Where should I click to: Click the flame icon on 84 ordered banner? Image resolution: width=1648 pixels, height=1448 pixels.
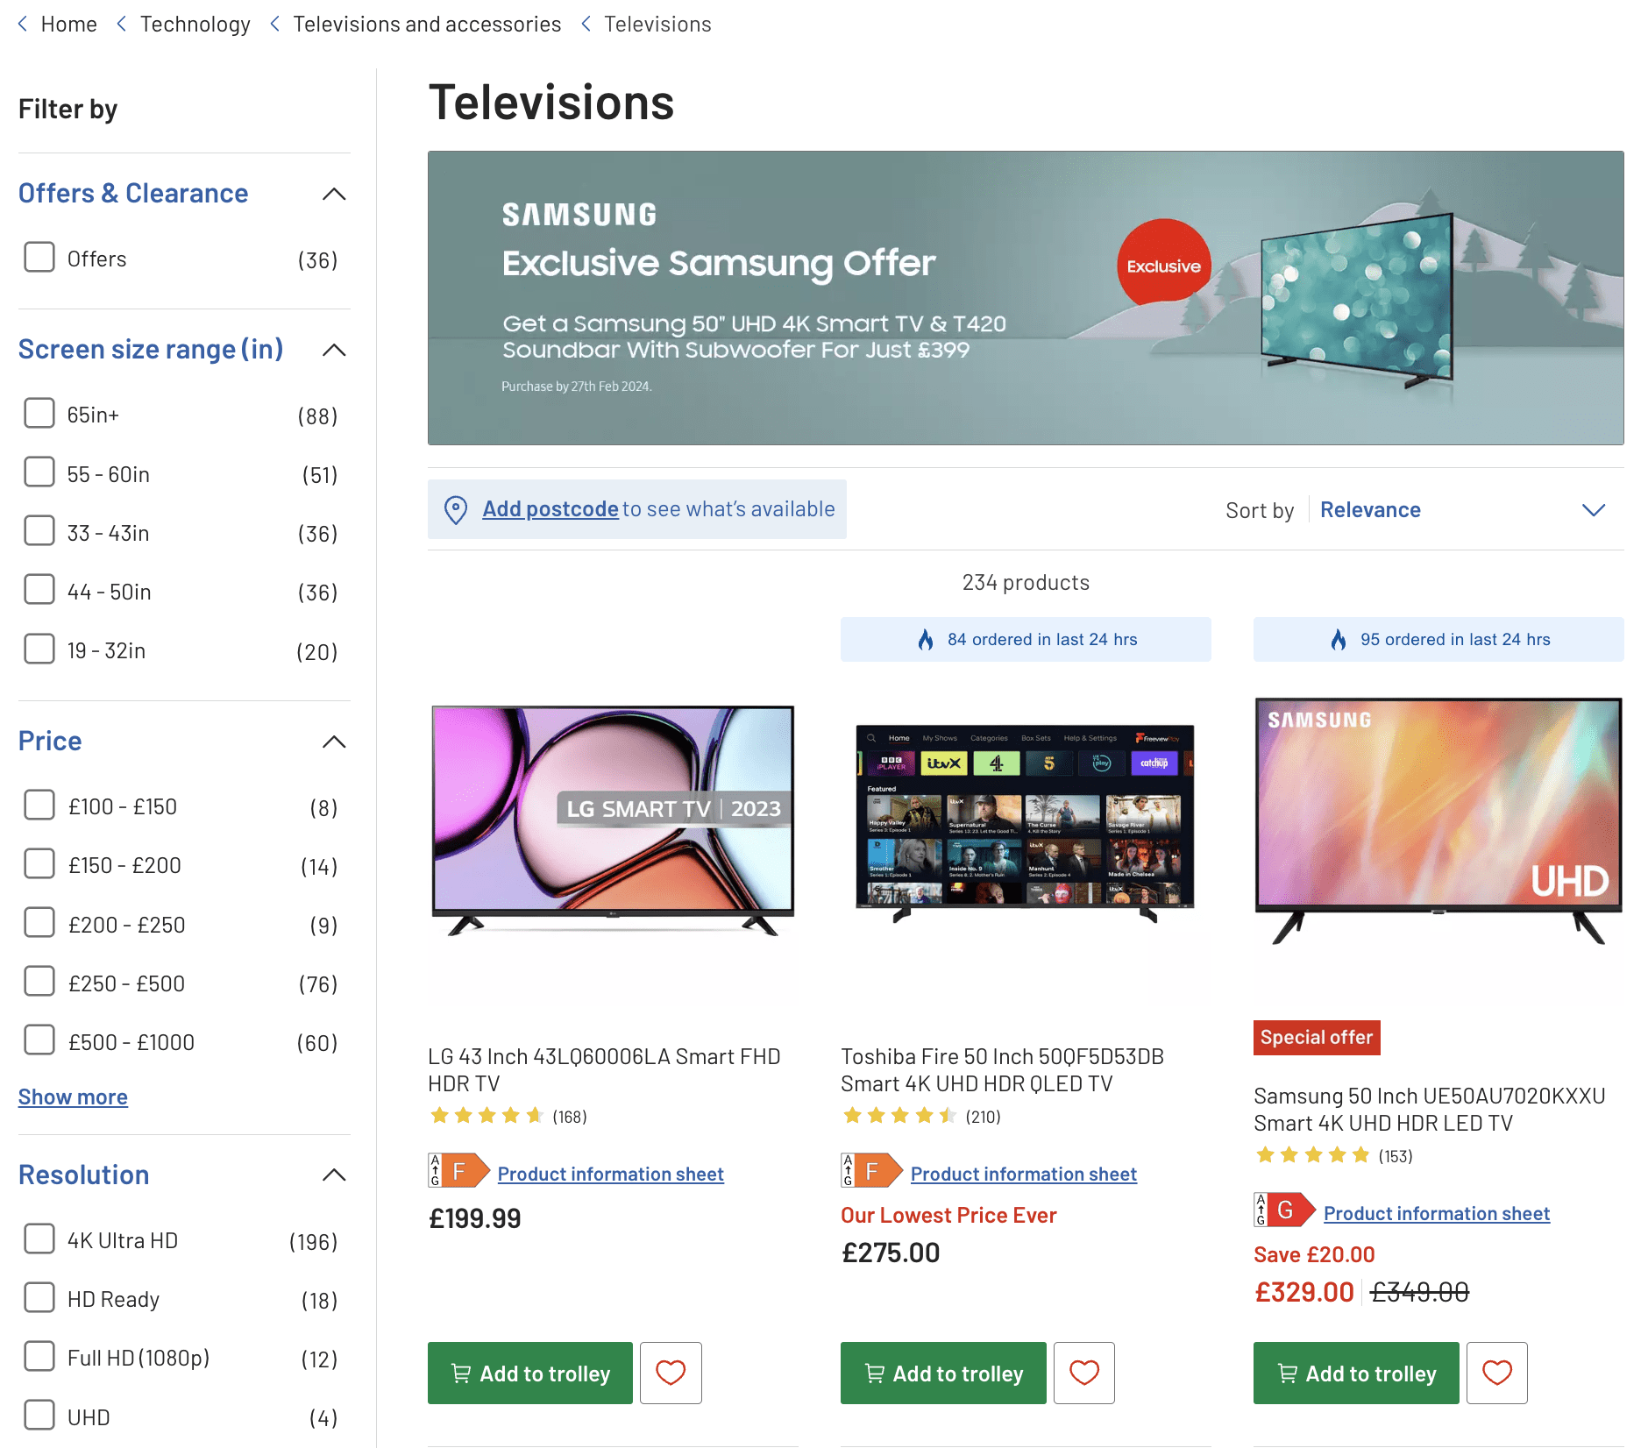click(926, 640)
